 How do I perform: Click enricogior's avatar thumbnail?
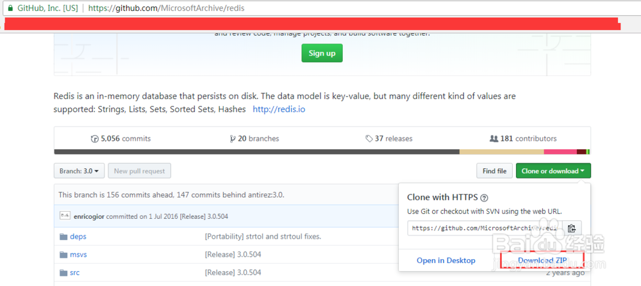pos(64,216)
